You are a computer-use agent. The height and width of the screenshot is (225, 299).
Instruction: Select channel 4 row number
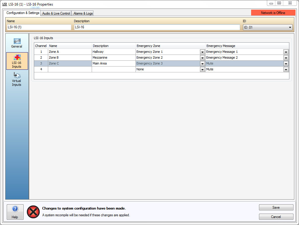point(41,69)
